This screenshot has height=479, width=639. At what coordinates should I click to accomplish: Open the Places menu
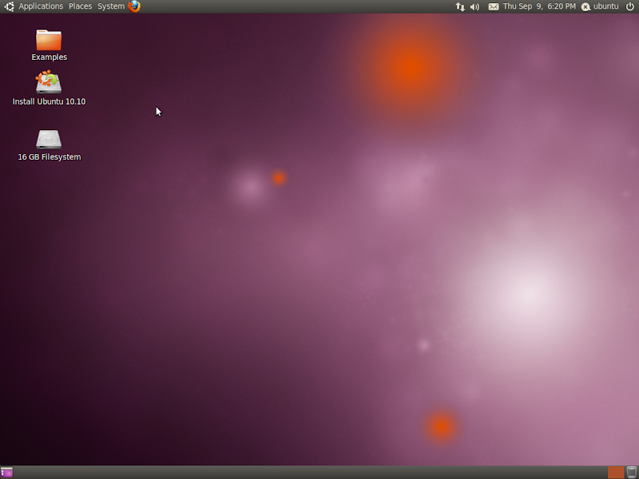81,6
